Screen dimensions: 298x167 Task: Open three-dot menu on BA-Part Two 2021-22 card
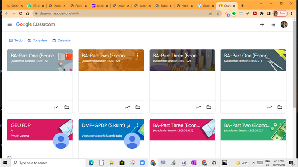(138, 56)
